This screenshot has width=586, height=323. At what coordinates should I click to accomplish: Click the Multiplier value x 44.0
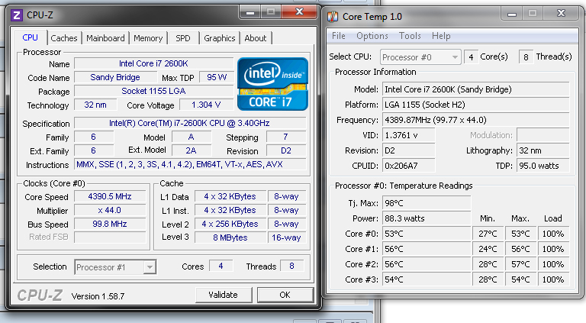110,211
